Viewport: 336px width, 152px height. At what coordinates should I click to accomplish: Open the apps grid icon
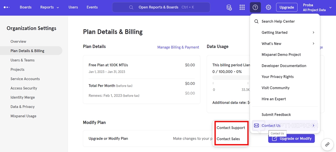[242, 7]
